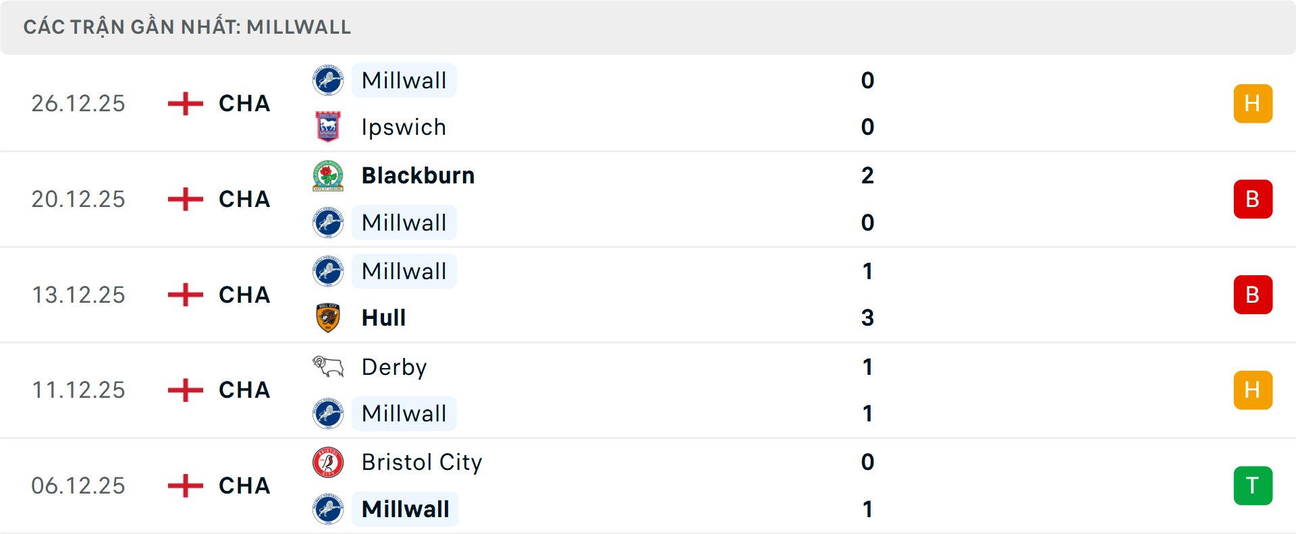Expand the match details for Millwall vs Hull
1296x534 pixels.
pos(648,295)
